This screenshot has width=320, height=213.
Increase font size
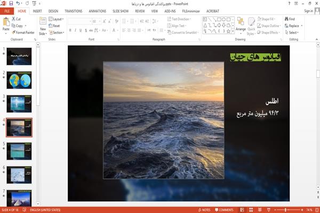tap(105, 21)
